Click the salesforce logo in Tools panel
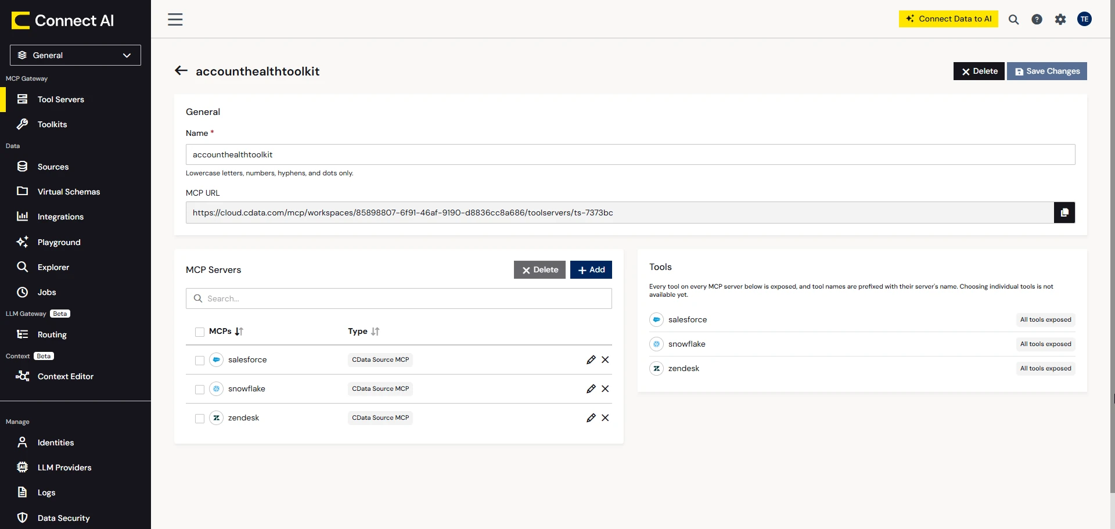The height and width of the screenshot is (529, 1115). click(656, 319)
